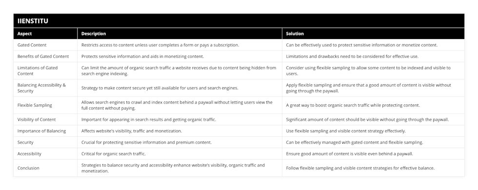Image resolution: width=478 pixels, height=190 pixels.
Task: Click solution 'A great way to boost organic search traffic'
Action: (353, 105)
